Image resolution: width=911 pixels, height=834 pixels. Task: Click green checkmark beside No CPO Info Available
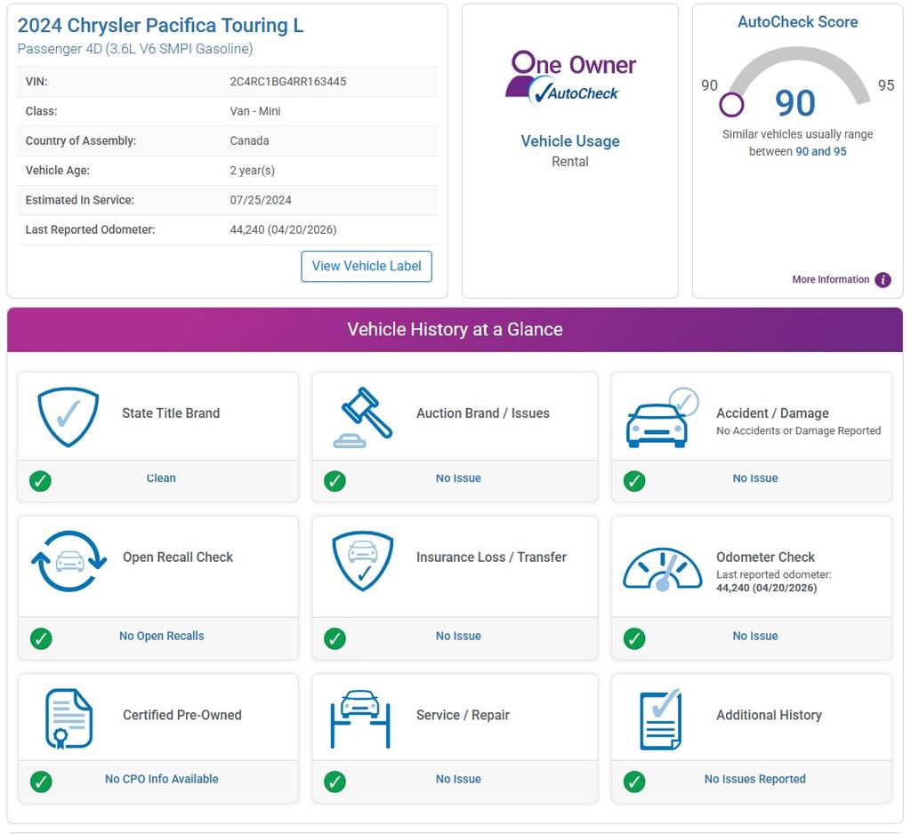[x=41, y=782]
